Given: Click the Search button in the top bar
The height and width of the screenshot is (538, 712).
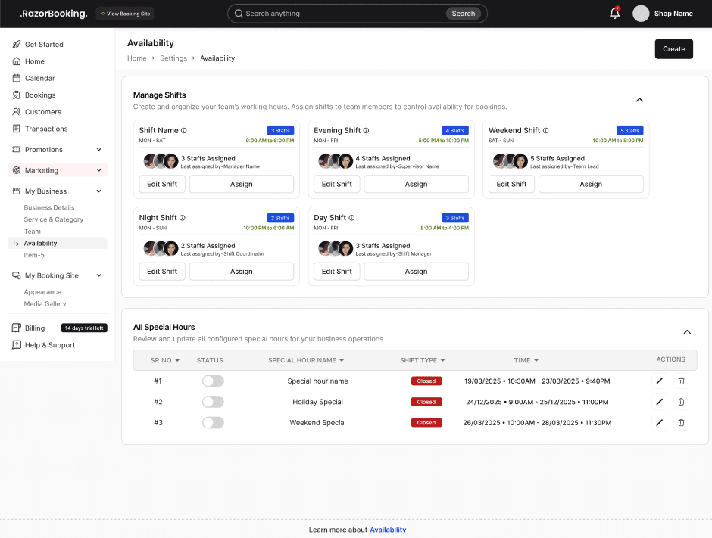Looking at the screenshot, I should pos(463,14).
